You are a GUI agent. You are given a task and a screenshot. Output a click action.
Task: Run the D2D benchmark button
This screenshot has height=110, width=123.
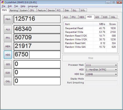click(8, 73)
